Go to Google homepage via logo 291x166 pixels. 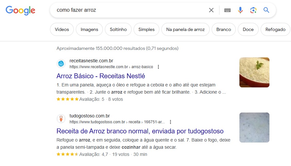pyautogui.click(x=21, y=10)
